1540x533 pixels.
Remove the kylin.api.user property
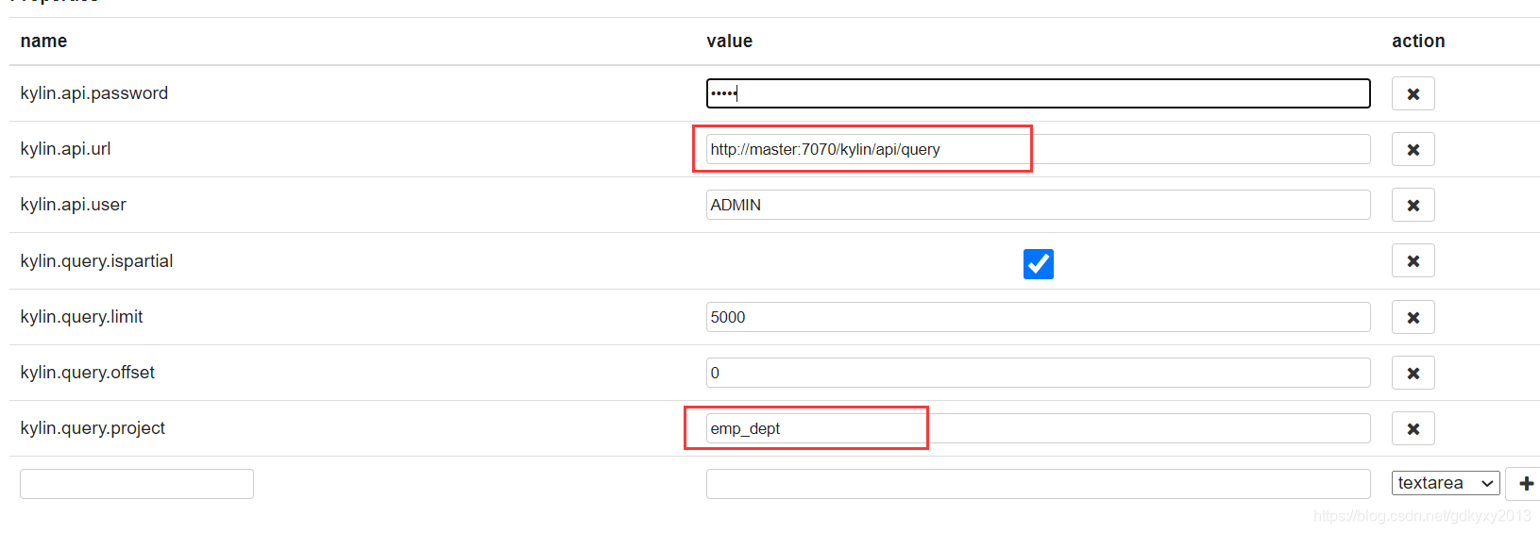[1413, 206]
